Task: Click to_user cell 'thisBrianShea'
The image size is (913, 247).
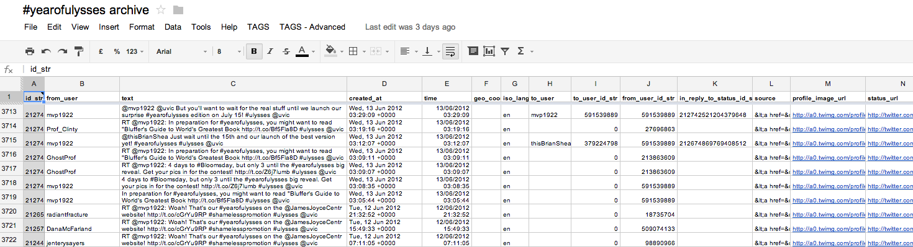Action: (x=550, y=140)
